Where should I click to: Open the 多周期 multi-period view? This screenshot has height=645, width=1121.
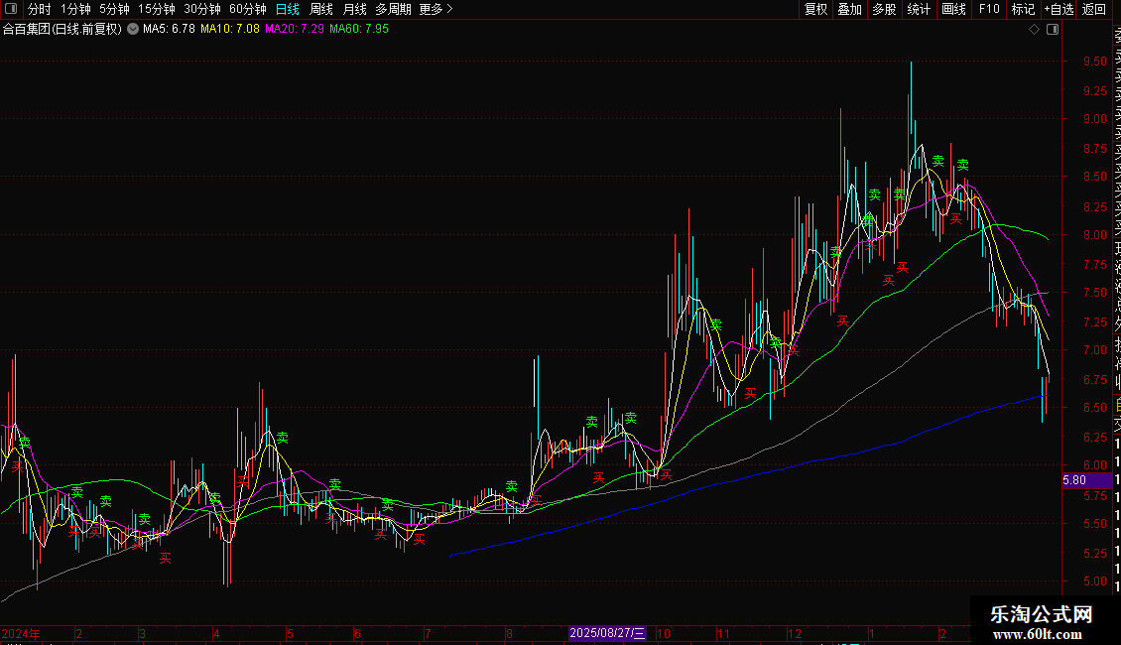[x=393, y=9]
